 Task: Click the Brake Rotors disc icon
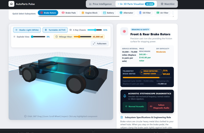pos(42,13)
